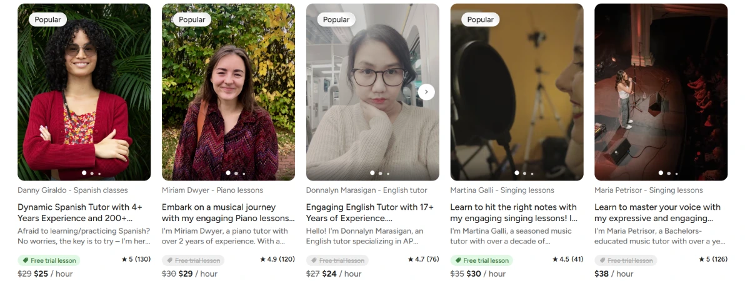Viewport: 750px width, 281px height.
Task: Click green Free trial lesson badge for Martina Galli
Action: (x=481, y=260)
